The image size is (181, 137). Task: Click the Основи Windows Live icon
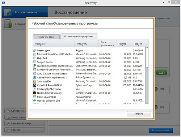tap(35, 100)
